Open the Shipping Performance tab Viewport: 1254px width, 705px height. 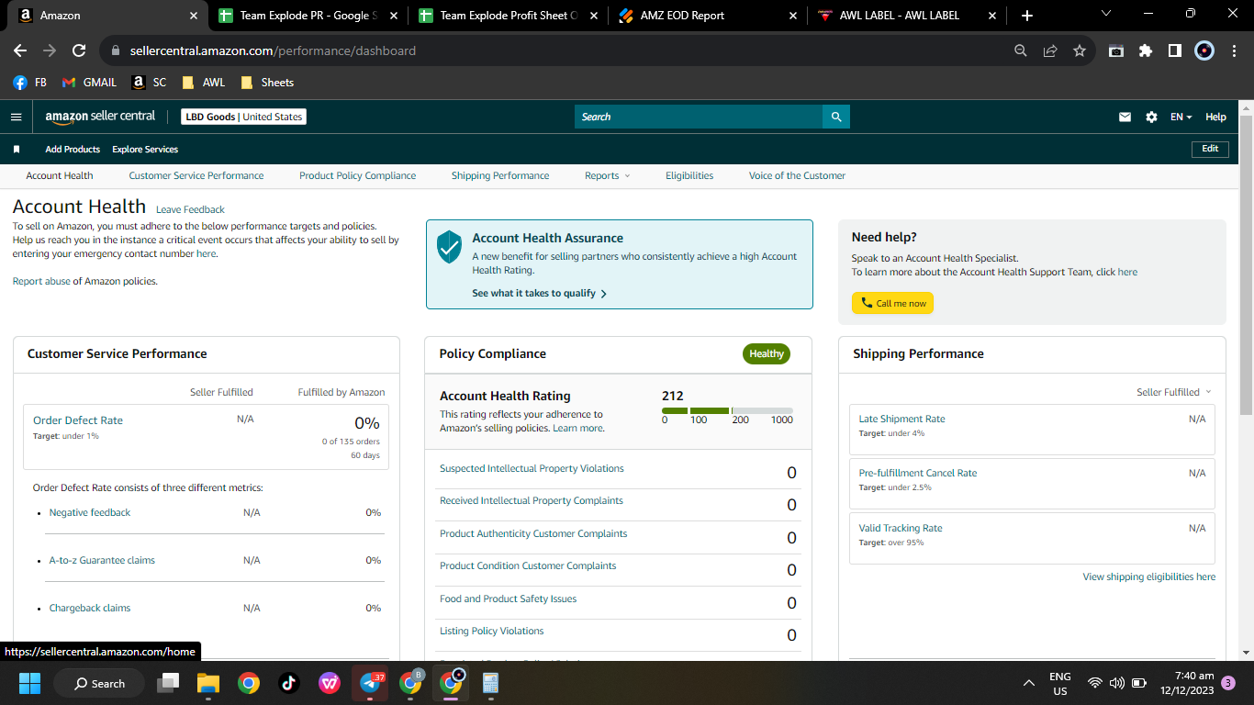[x=500, y=175]
